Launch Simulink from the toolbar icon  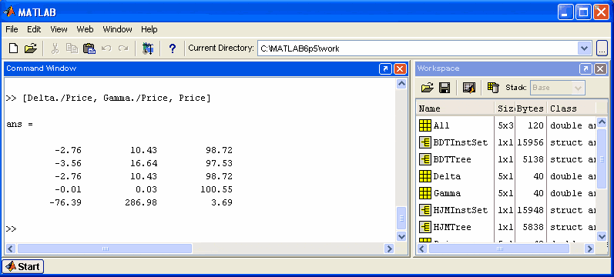point(148,48)
